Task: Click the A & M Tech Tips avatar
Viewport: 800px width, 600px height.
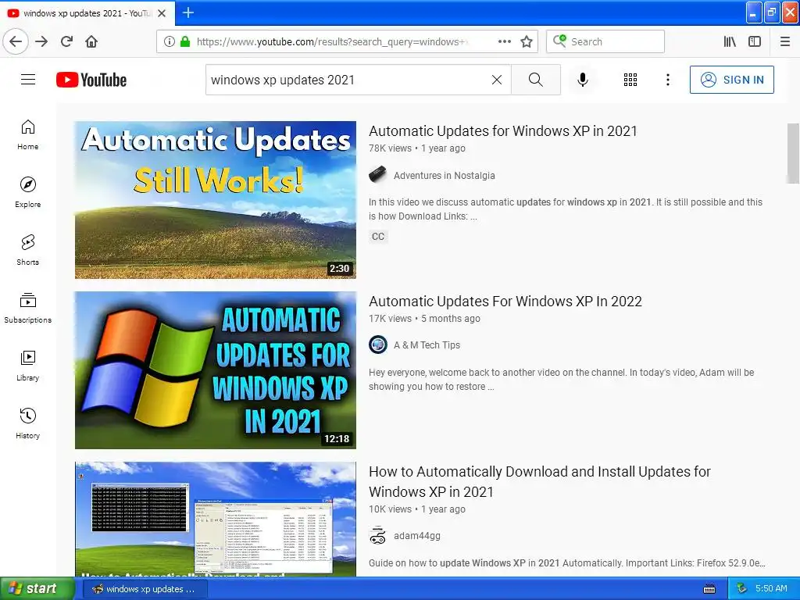Action: pos(377,345)
